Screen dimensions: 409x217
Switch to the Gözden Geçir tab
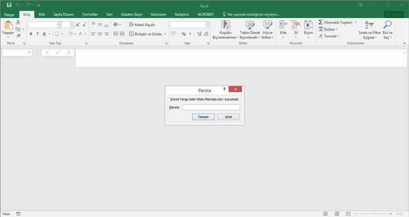[x=131, y=14]
